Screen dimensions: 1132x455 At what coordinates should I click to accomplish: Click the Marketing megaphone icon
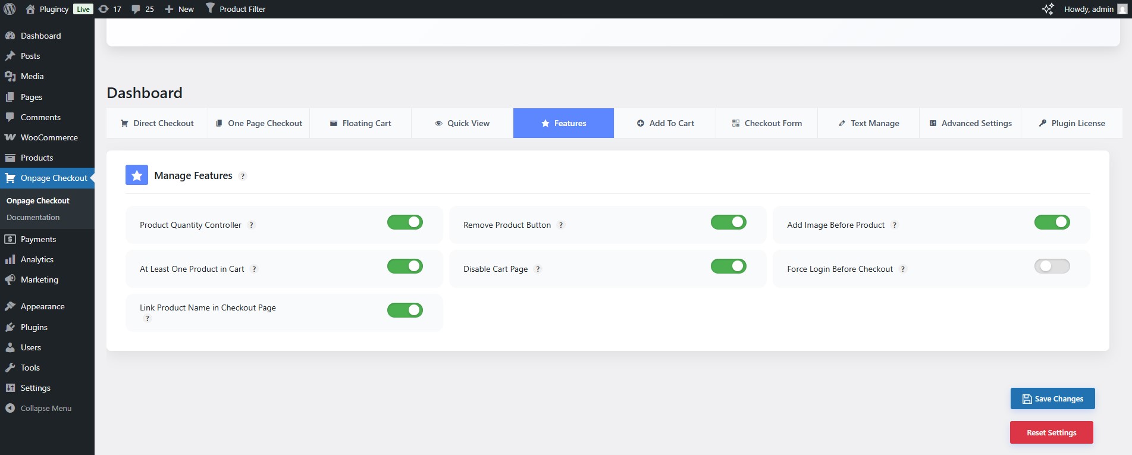10,280
